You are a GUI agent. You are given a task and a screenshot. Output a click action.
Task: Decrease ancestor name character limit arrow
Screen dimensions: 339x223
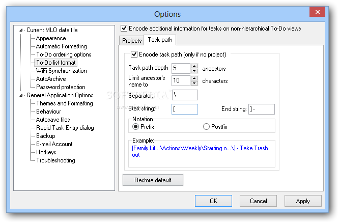tap(194, 83)
